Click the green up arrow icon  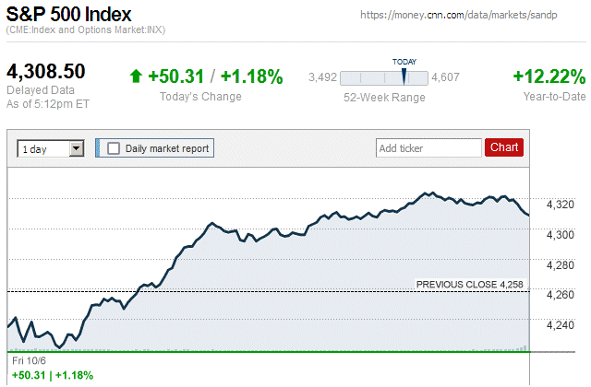point(136,76)
